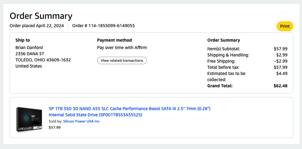Click the Order placed April 22, 2024 text
Screen dimensions: 302x149
click(37, 26)
